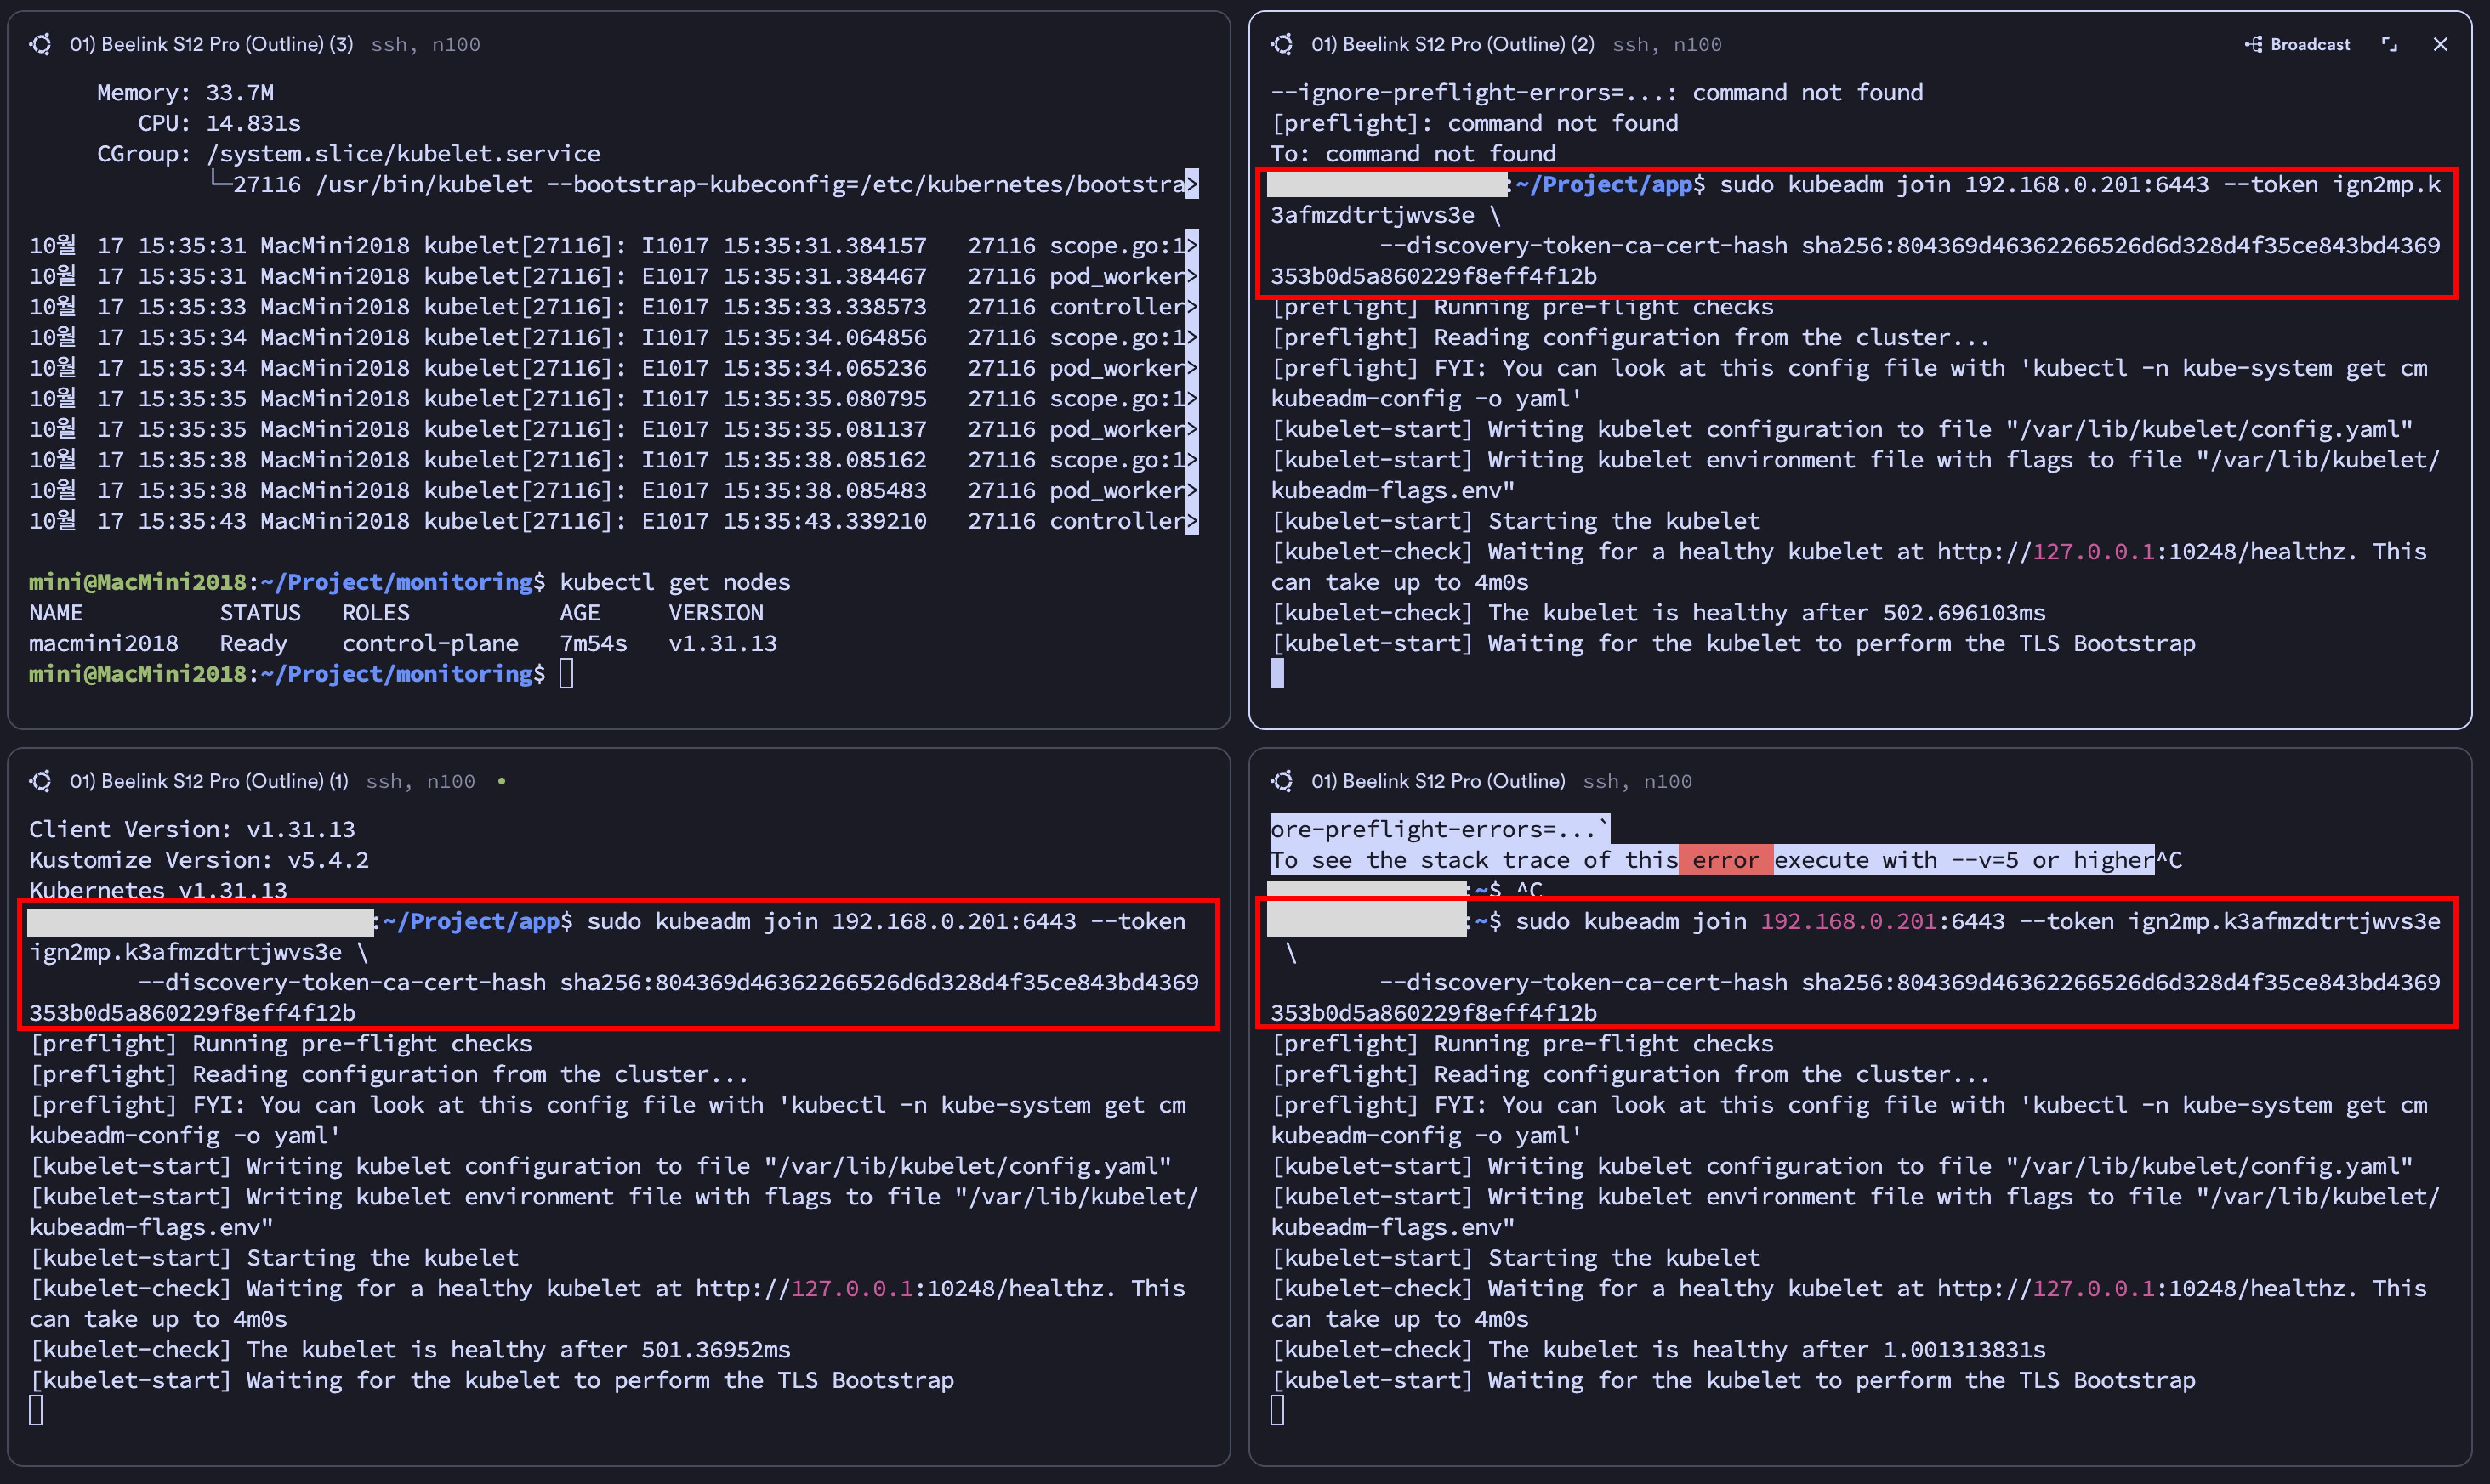Image resolution: width=2490 pixels, height=1484 pixels.
Task: Select the Beelink S12 Pro (Outline) (2) title
Action: tap(1452, 44)
